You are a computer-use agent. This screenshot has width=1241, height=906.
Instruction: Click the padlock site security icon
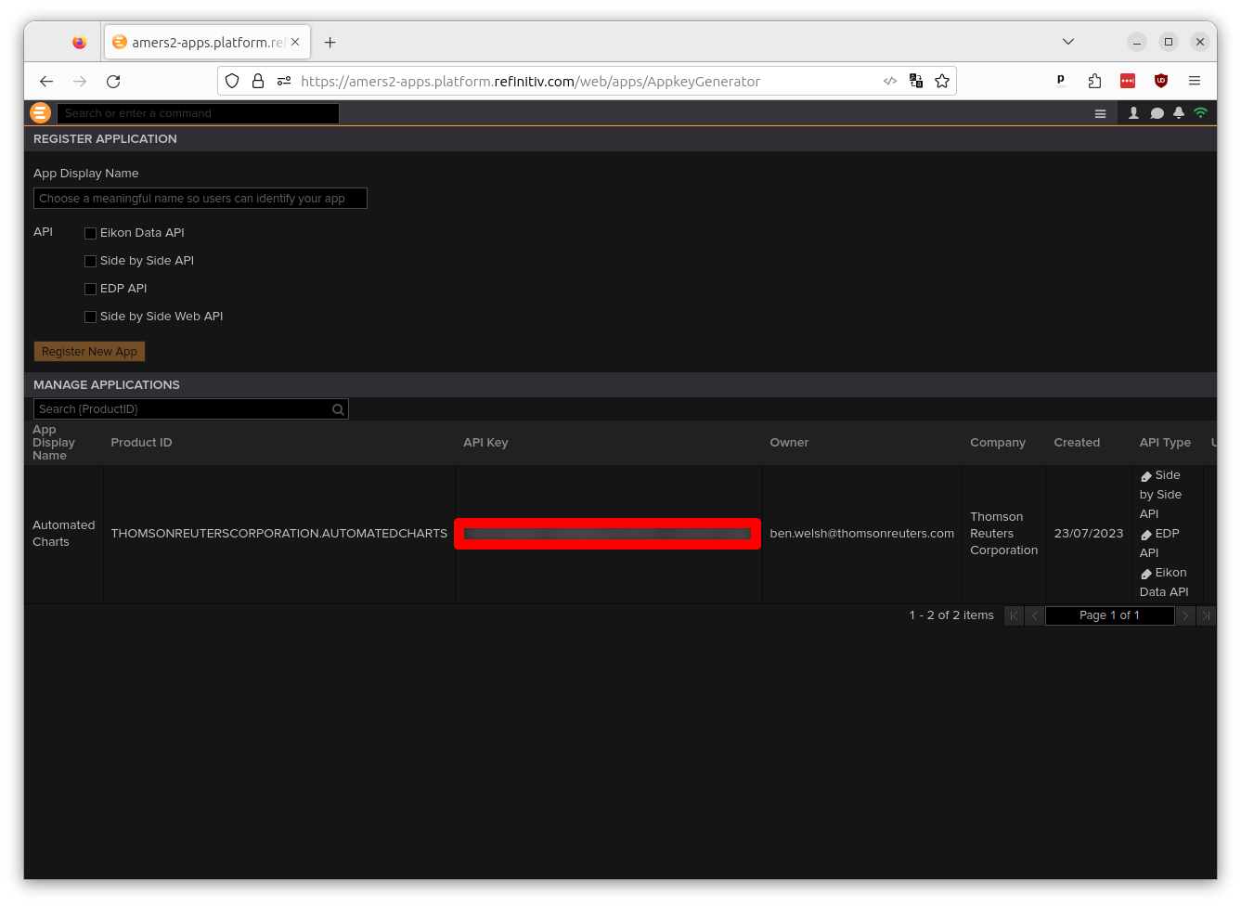[x=258, y=81]
